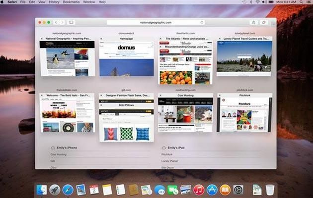Click the Safari back navigation arrow
313x198 pixels.
56,22
